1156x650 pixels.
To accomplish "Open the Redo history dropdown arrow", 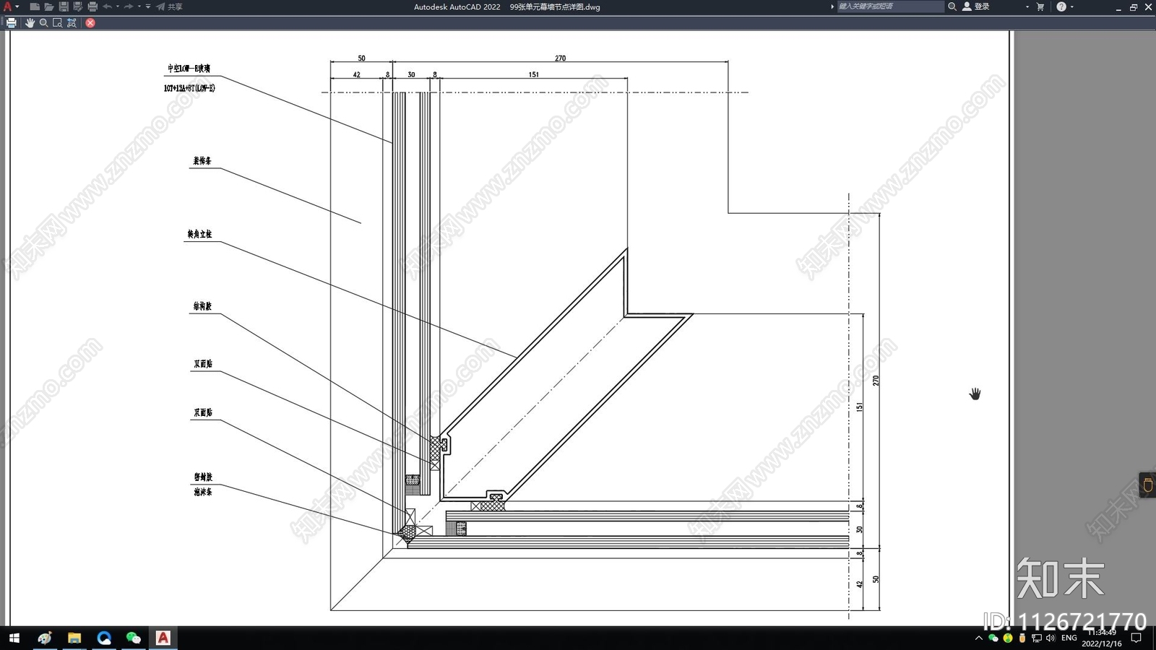I will [139, 6].
